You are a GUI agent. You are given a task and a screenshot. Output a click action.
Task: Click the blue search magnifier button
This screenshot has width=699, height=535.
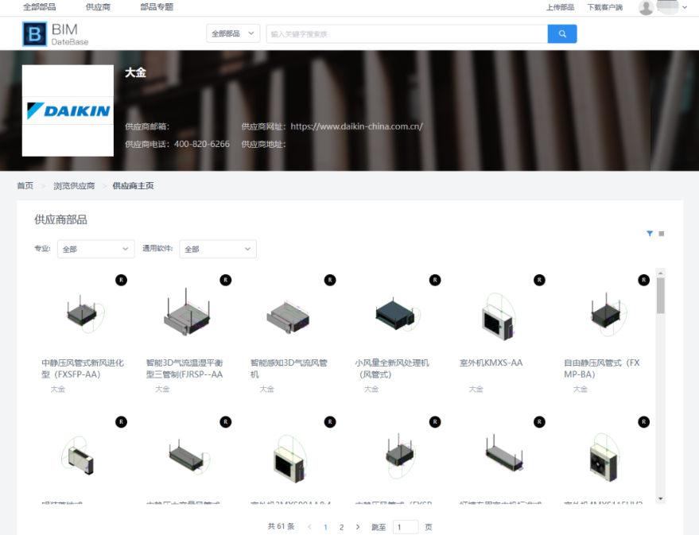(x=561, y=34)
